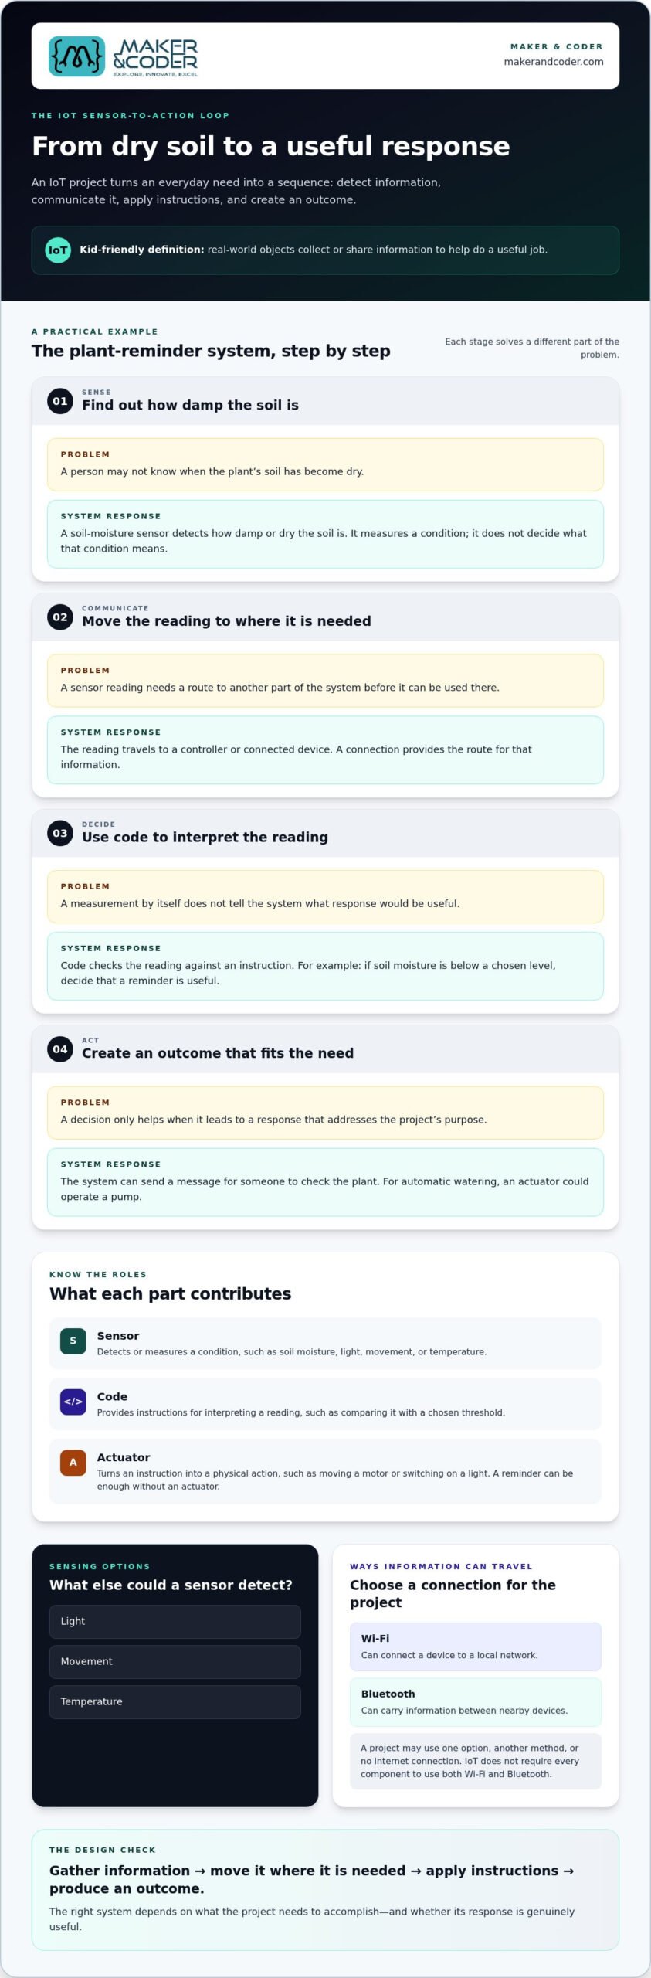Click the Find out how damp heading

click(x=190, y=406)
